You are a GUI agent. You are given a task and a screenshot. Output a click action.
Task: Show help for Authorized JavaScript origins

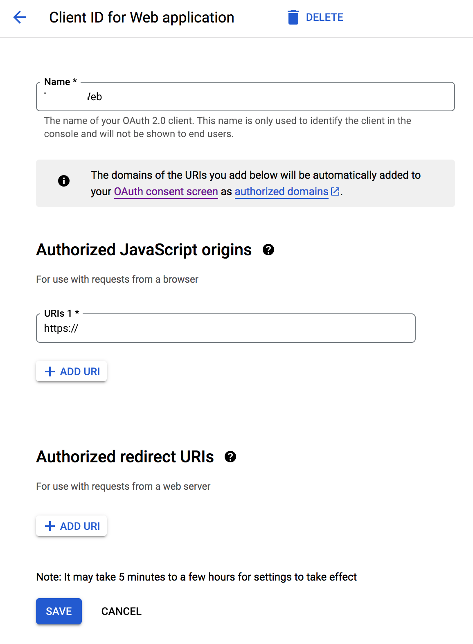(268, 250)
